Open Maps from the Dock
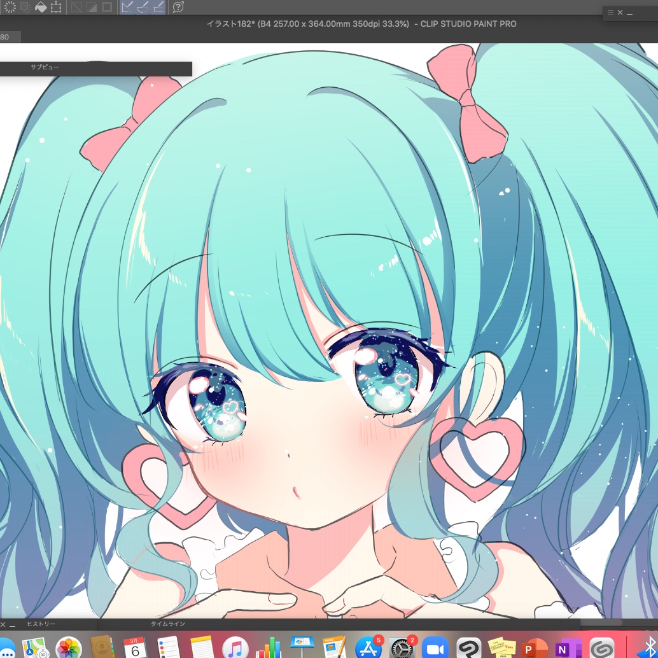The height and width of the screenshot is (658, 658). tap(35, 648)
